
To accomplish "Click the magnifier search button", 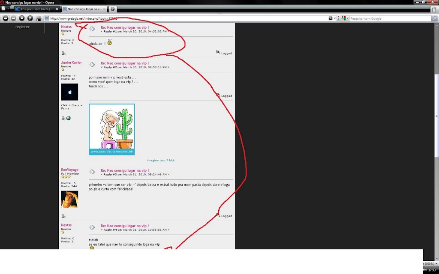I will 434,18.
